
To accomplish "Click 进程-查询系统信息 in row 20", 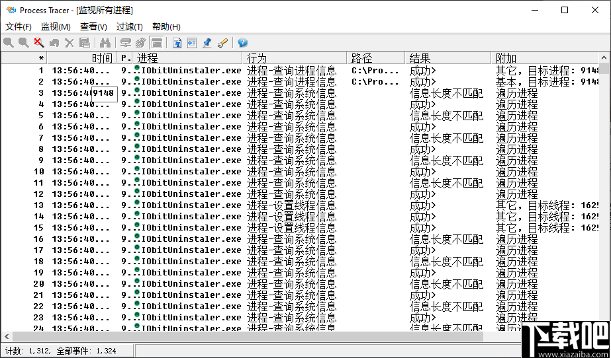I will click(291, 284).
